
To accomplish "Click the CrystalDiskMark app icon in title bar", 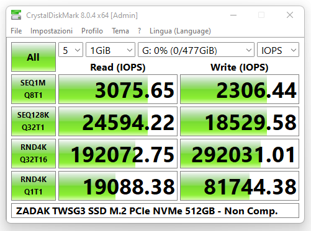I will point(16,15).
